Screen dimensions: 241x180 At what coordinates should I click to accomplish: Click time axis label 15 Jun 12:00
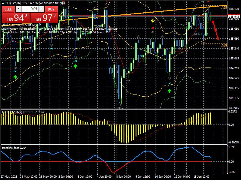tap(201, 176)
